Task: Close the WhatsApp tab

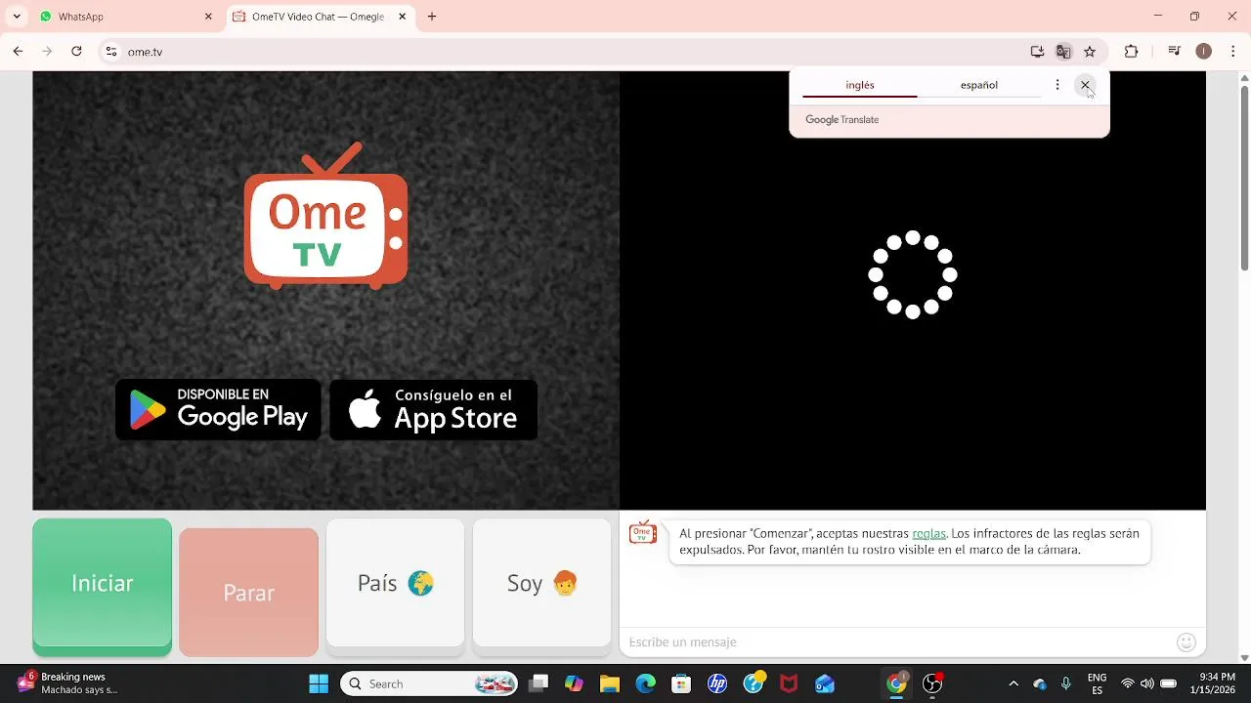Action: 208,17
